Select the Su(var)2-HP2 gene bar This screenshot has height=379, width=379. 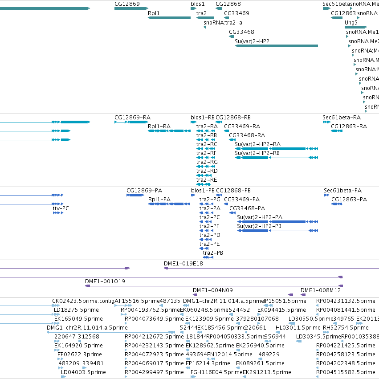click(x=277, y=46)
